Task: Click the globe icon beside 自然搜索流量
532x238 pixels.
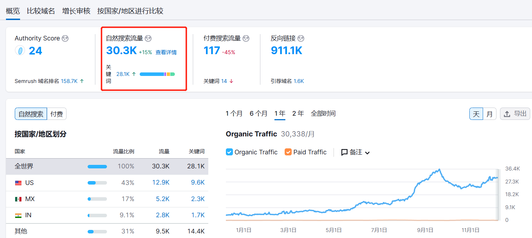Action: [148, 39]
